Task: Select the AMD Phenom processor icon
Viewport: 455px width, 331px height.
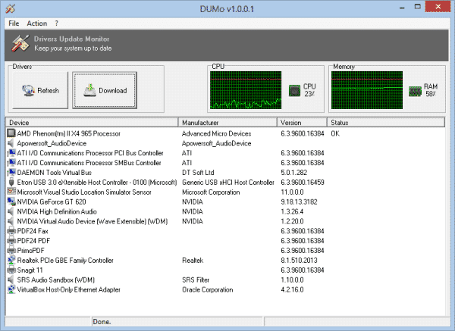Action: pyautogui.click(x=11, y=133)
